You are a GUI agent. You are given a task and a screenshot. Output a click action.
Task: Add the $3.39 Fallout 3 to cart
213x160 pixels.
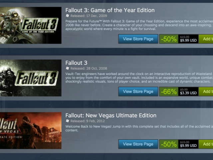(206, 92)
